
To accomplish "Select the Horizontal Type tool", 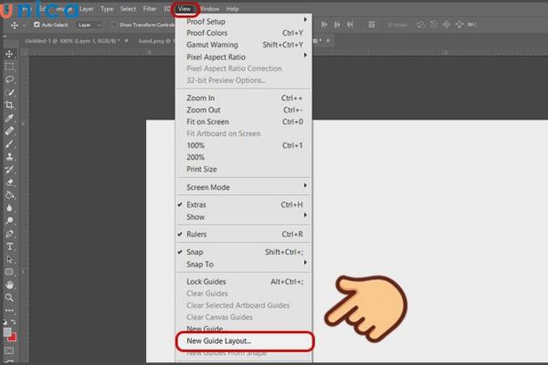I will click(x=10, y=245).
